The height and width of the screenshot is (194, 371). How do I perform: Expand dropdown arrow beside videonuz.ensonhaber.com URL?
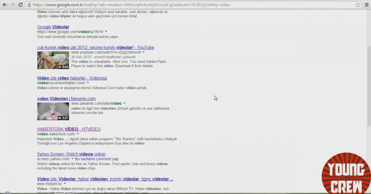tap(88, 83)
